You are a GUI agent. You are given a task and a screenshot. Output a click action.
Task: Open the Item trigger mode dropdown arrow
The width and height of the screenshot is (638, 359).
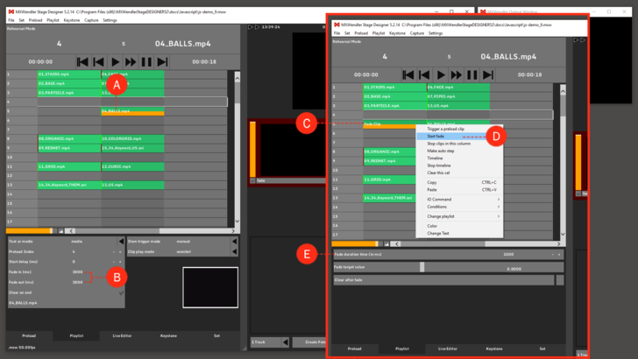(x=234, y=242)
